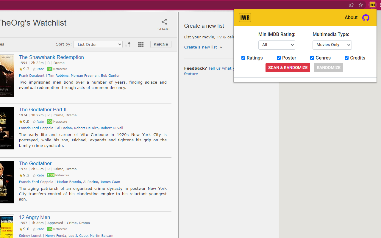Viewport: 381px width, 238px height.
Task: Open The Godfather title link
Action: 35,163
